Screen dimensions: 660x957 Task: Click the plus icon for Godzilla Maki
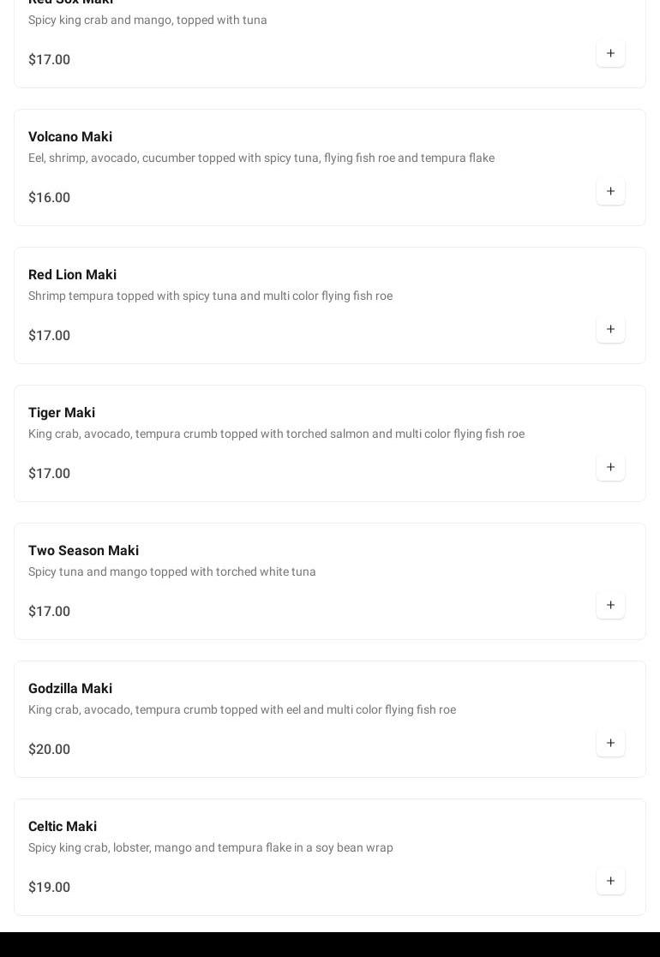[x=610, y=743]
